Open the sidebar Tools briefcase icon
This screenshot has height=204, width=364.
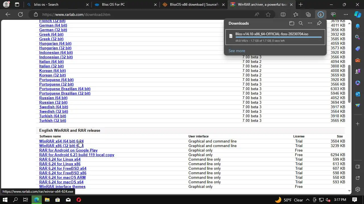coord(358,60)
